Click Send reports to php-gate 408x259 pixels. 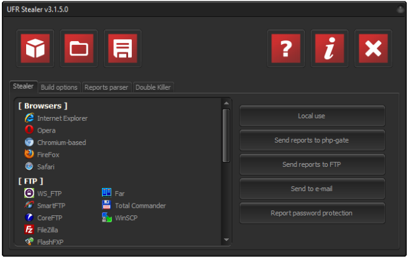point(312,140)
